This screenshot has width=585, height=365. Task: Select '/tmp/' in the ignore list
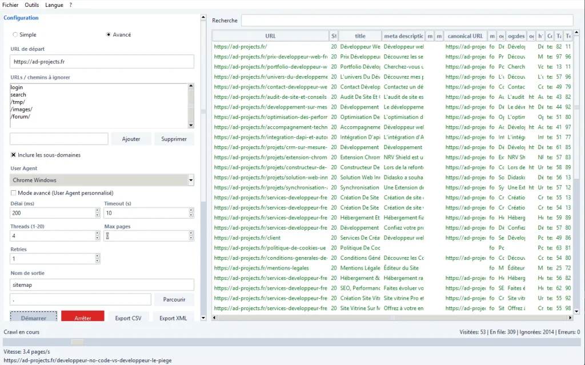tap(18, 102)
